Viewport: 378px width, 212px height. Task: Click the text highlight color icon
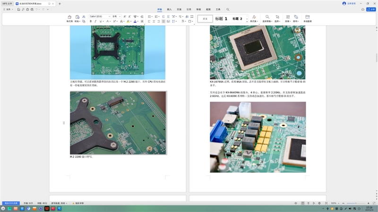click(x=128, y=21)
